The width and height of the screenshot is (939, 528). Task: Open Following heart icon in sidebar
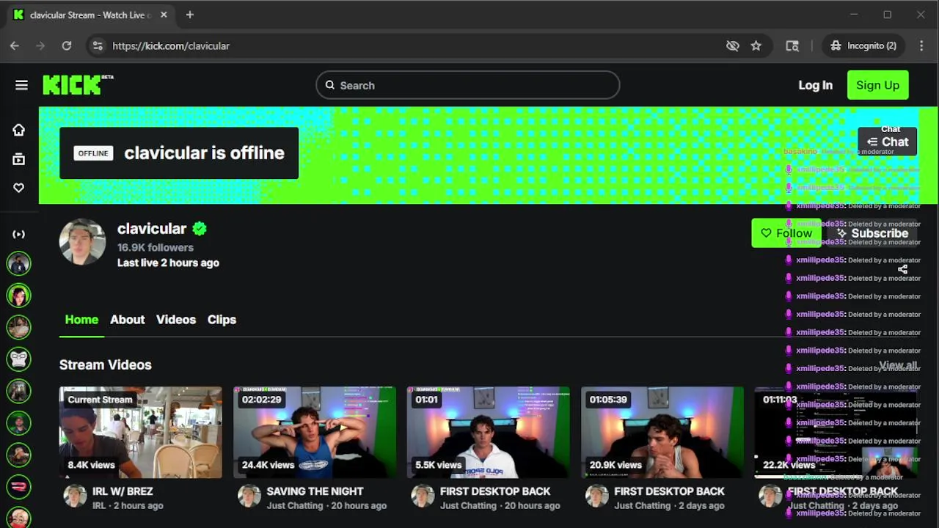pyautogui.click(x=19, y=188)
